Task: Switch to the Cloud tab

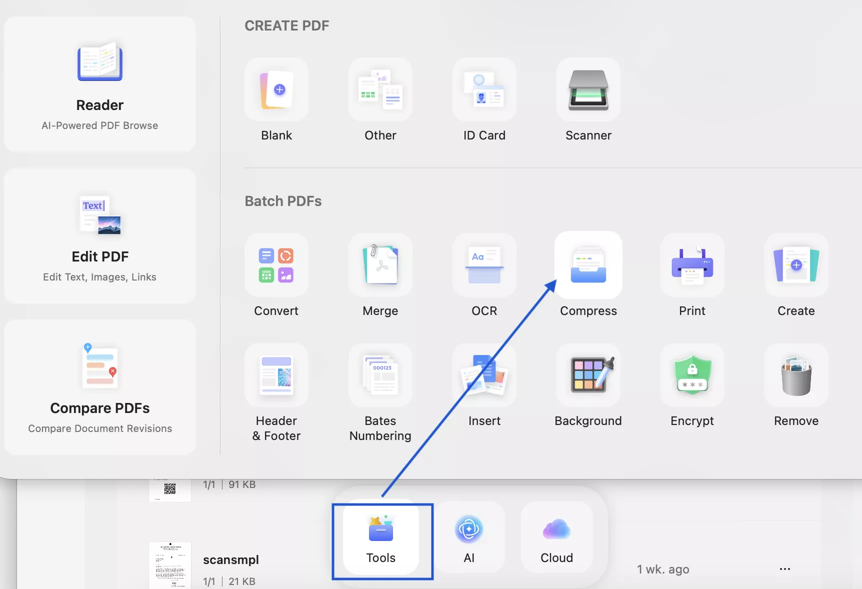Action: tap(557, 537)
